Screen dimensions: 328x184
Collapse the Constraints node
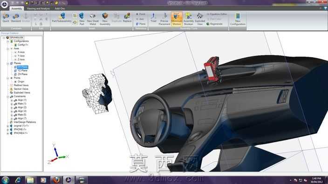[x=8, y=96]
